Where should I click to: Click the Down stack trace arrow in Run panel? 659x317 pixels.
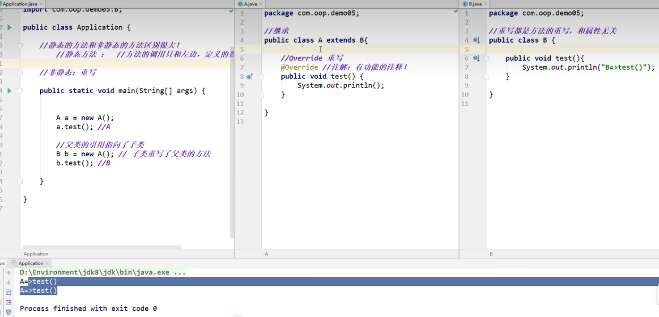tap(9, 282)
